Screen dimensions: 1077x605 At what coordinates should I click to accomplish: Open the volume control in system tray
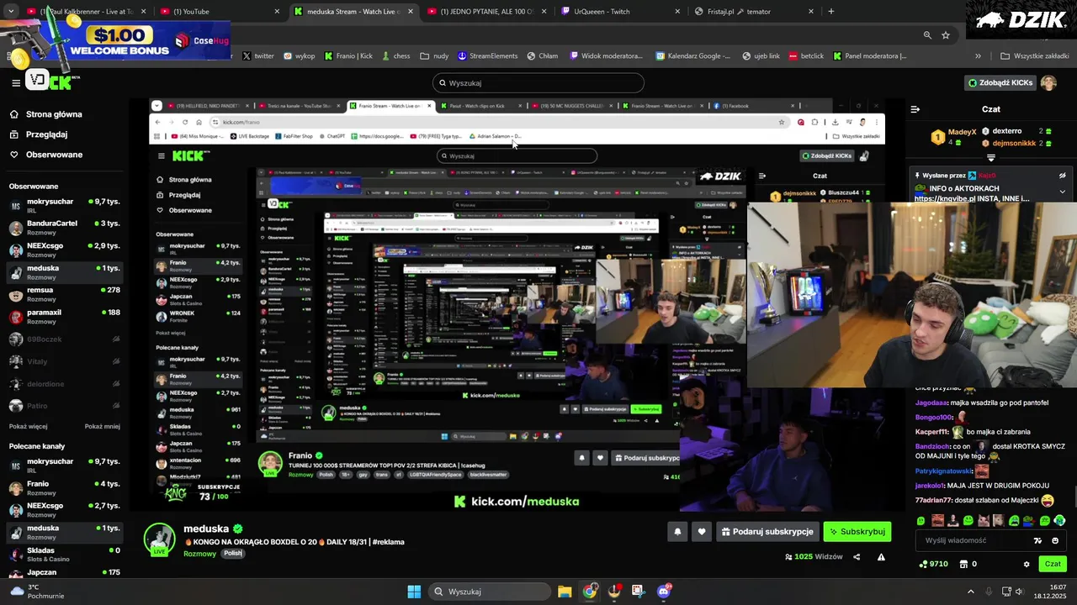pos(1019,592)
